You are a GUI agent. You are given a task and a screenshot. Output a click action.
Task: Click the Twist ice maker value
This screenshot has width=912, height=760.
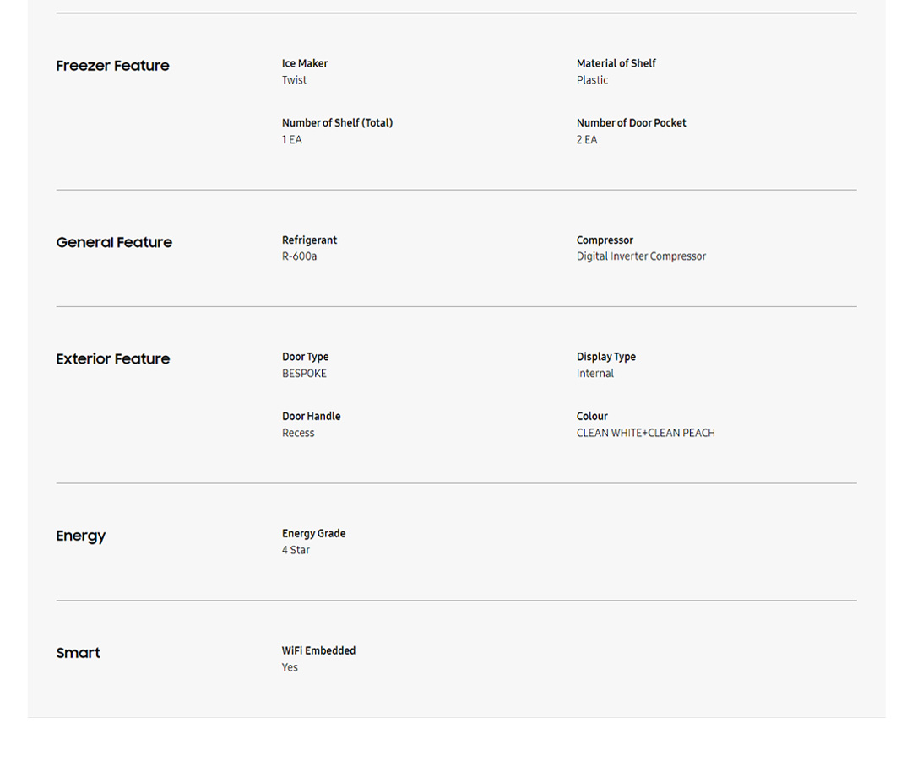(294, 80)
